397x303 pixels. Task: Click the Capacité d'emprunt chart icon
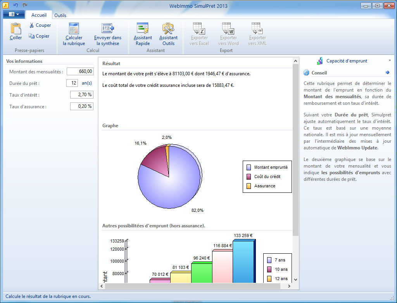click(x=320, y=61)
